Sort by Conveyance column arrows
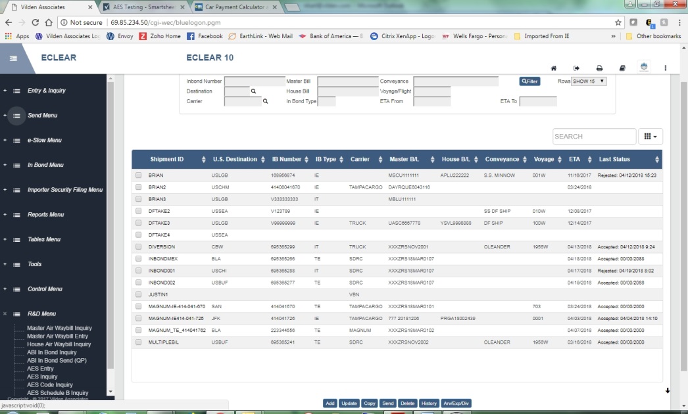Image resolution: width=688 pixels, height=414 pixels. pyautogui.click(x=525, y=160)
